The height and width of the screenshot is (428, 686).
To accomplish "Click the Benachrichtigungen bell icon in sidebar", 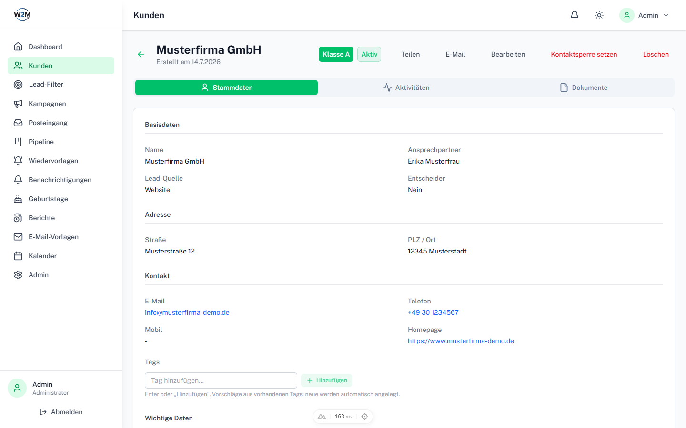I will click(x=18, y=180).
